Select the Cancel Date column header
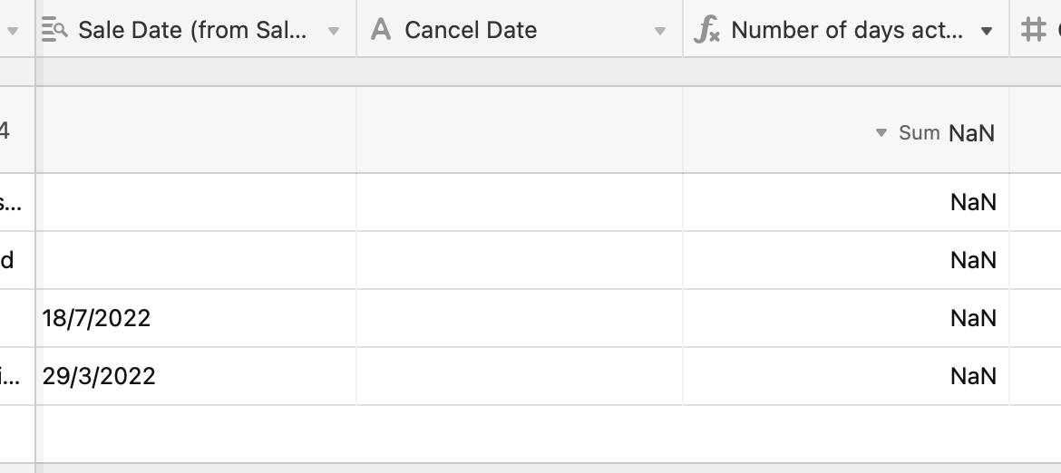This screenshot has height=473, width=1061. pyautogui.click(x=520, y=28)
